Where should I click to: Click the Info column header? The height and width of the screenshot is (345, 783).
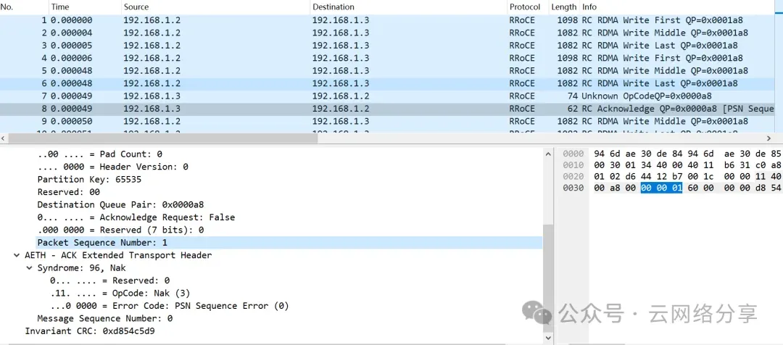click(589, 7)
